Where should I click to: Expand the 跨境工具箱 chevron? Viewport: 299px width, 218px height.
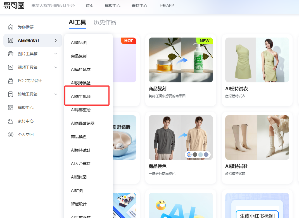click(56, 94)
